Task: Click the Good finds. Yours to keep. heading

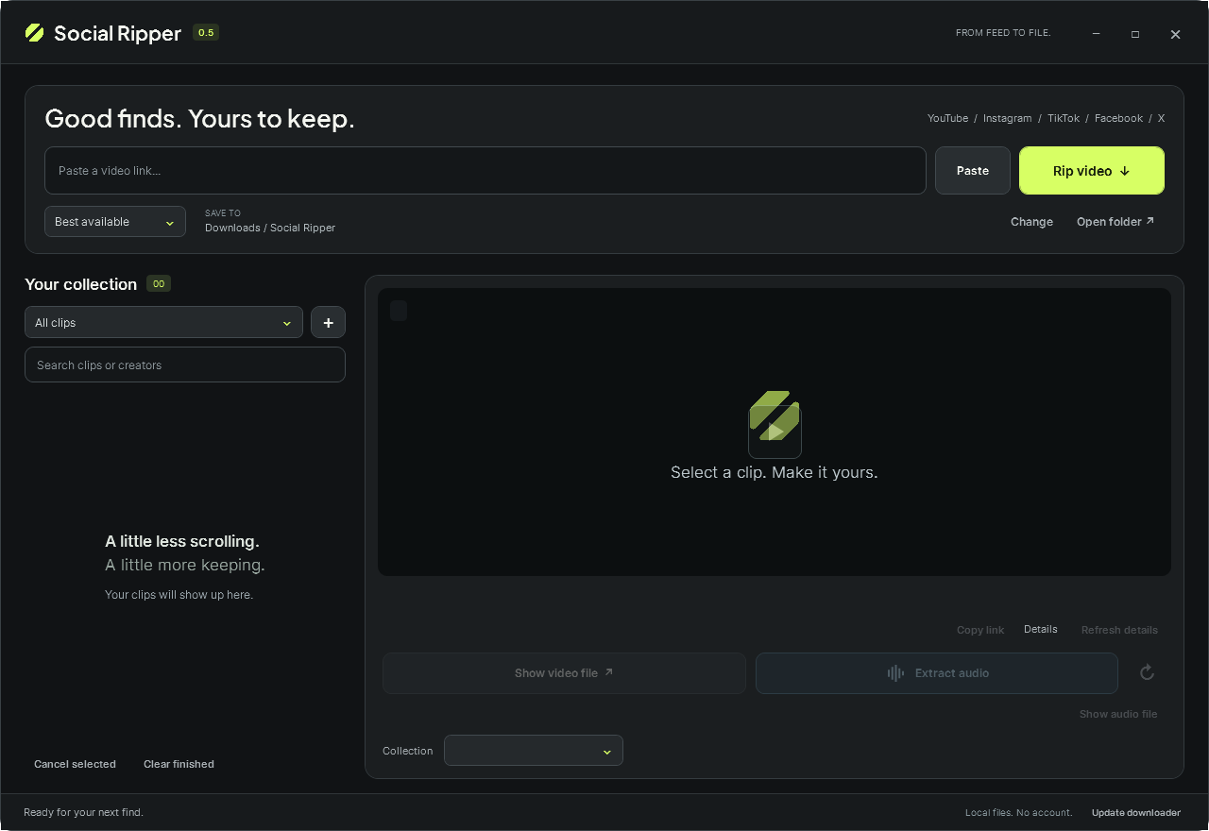Action: (x=199, y=119)
